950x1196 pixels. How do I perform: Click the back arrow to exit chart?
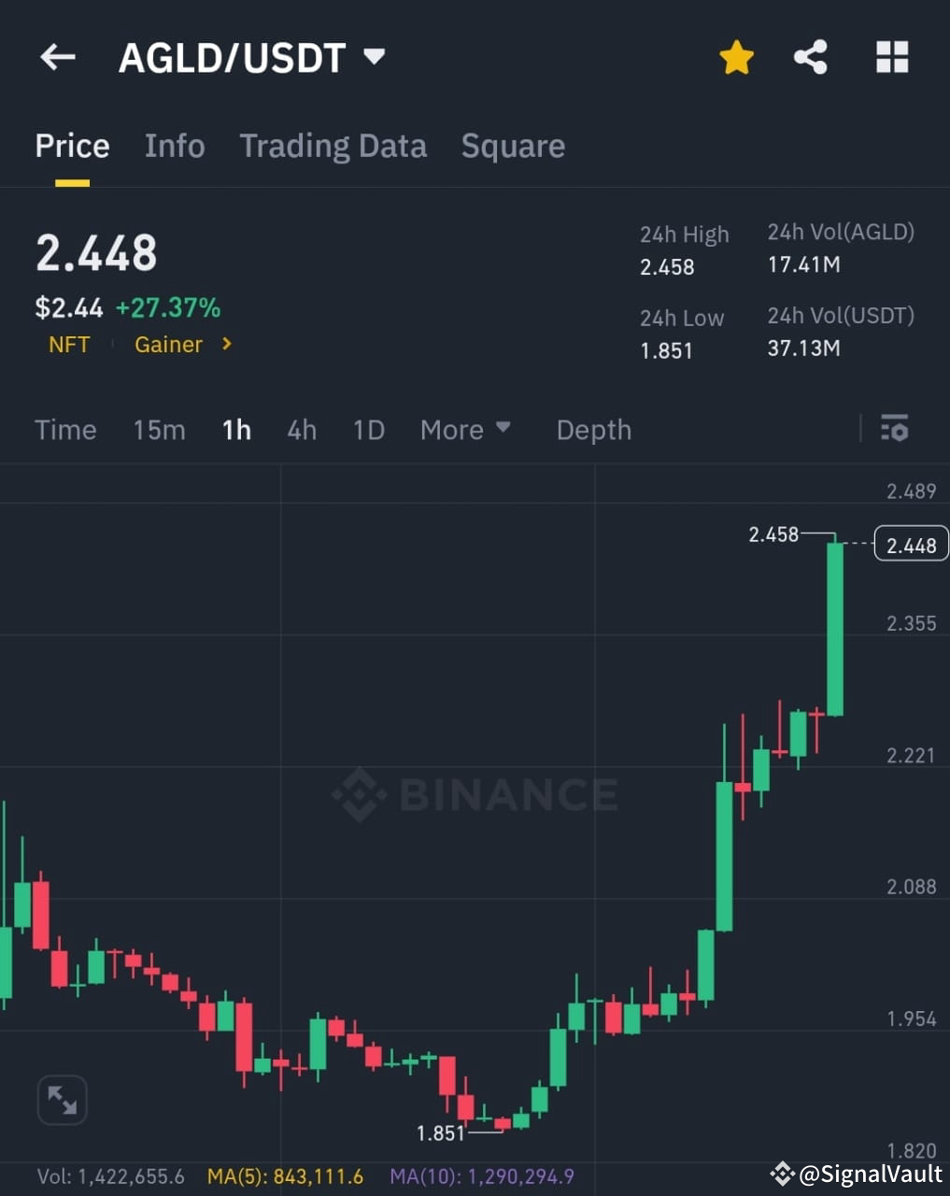pos(57,57)
